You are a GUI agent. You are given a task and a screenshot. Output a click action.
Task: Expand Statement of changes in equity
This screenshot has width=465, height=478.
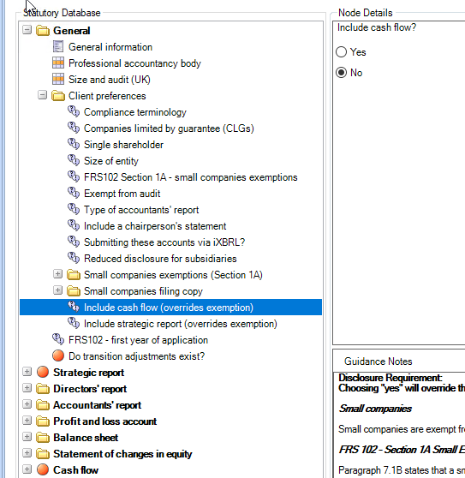pyautogui.click(x=27, y=453)
